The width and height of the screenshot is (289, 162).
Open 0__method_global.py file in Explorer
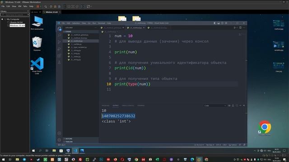[79, 35]
